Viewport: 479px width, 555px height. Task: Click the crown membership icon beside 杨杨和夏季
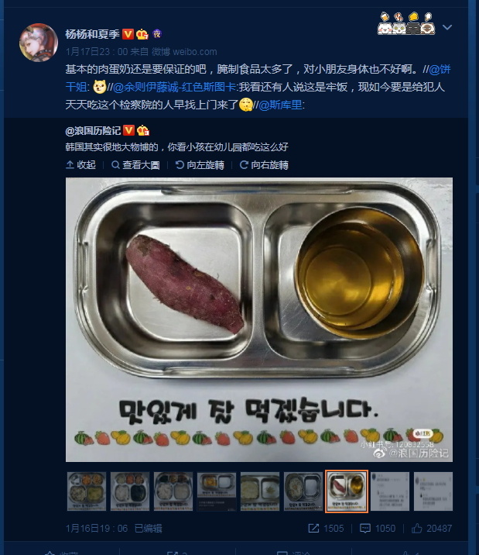pyautogui.click(x=142, y=34)
